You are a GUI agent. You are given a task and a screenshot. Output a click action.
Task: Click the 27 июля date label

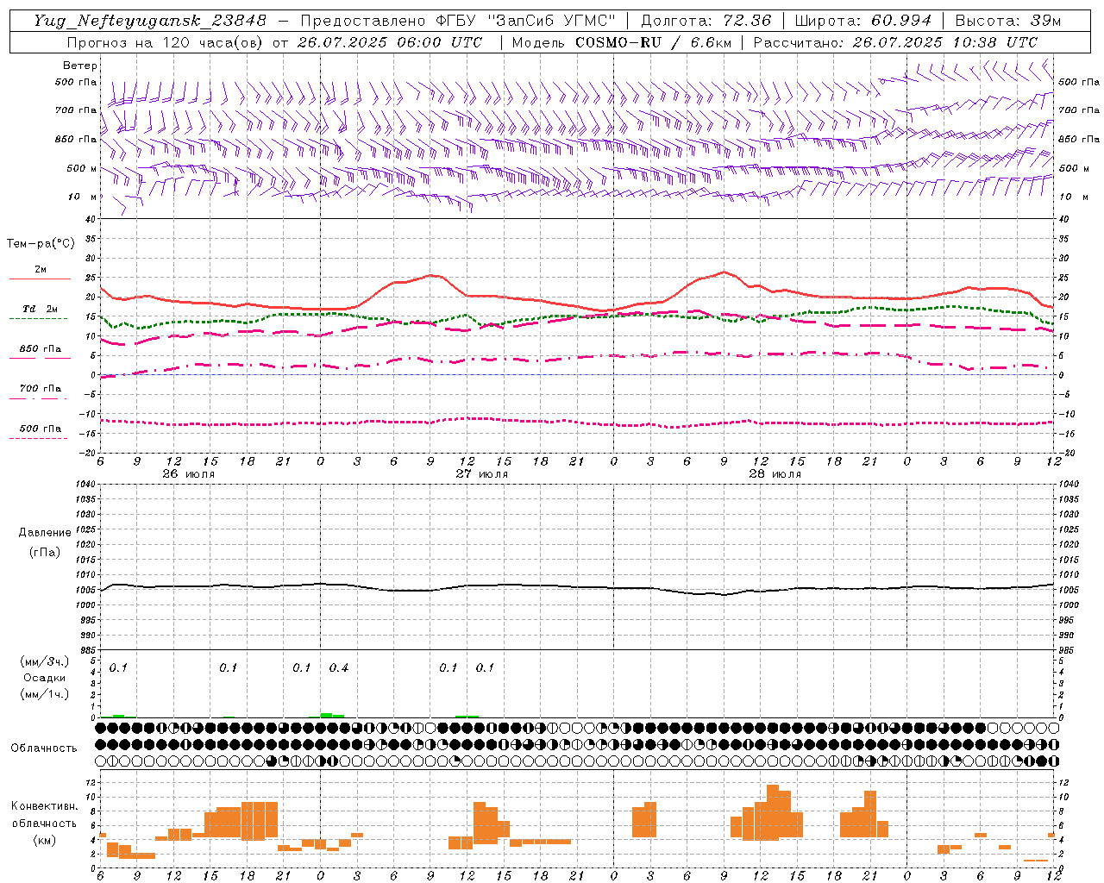(x=482, y=474)
